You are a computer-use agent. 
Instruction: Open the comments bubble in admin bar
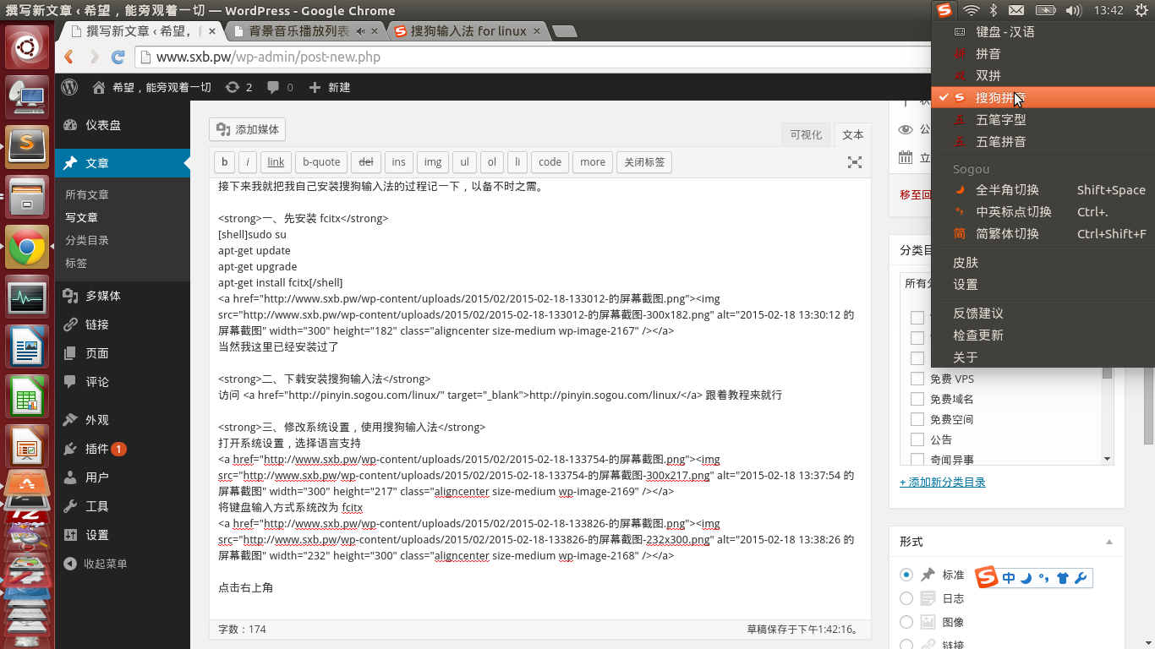tap(280, 87)
